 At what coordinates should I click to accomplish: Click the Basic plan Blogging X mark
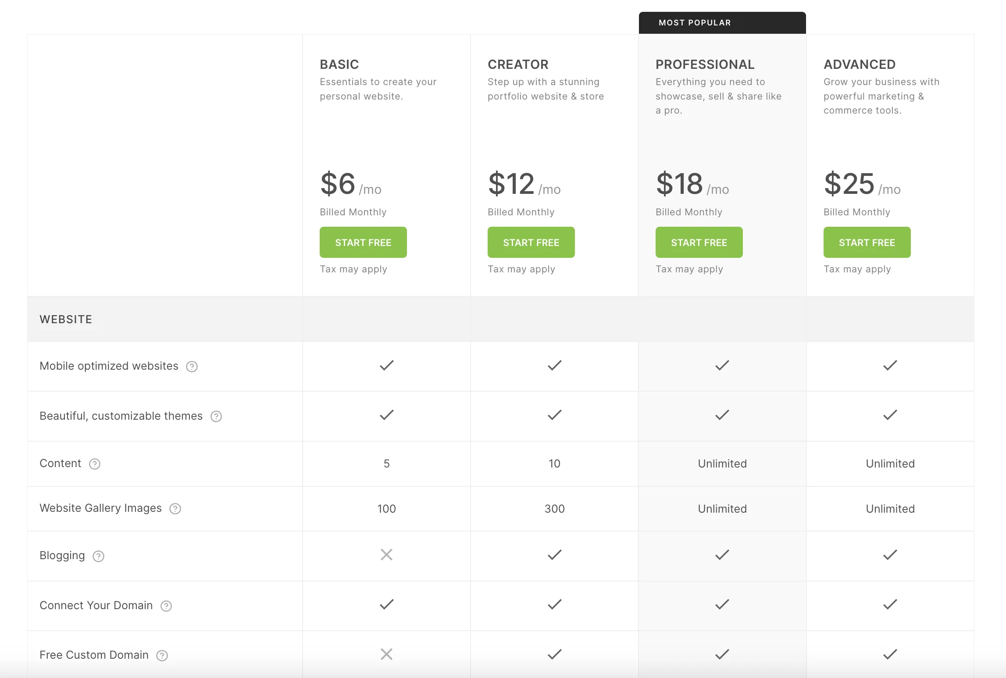[386, 555]
